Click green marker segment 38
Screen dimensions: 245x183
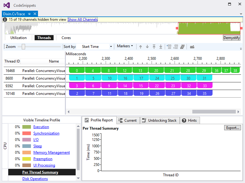click(x=235, y=70)
